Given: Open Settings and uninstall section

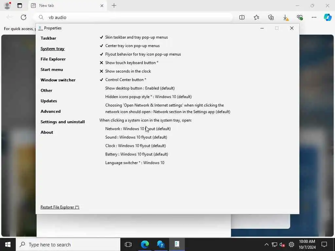Looking at the screenshot, I should pyautogui.click(x=62, y=122).
